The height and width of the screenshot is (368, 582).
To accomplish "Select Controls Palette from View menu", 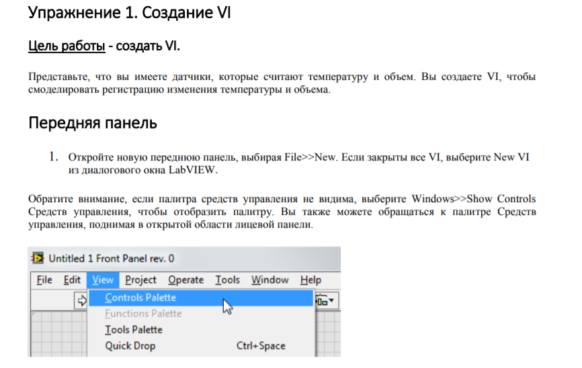I will tap(201, 297).
